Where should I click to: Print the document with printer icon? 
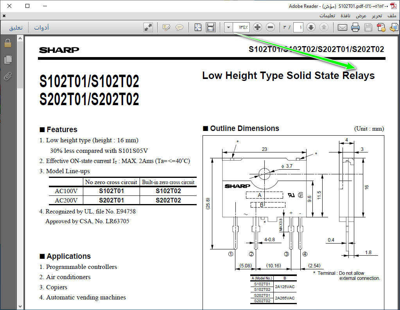(355, 27)
